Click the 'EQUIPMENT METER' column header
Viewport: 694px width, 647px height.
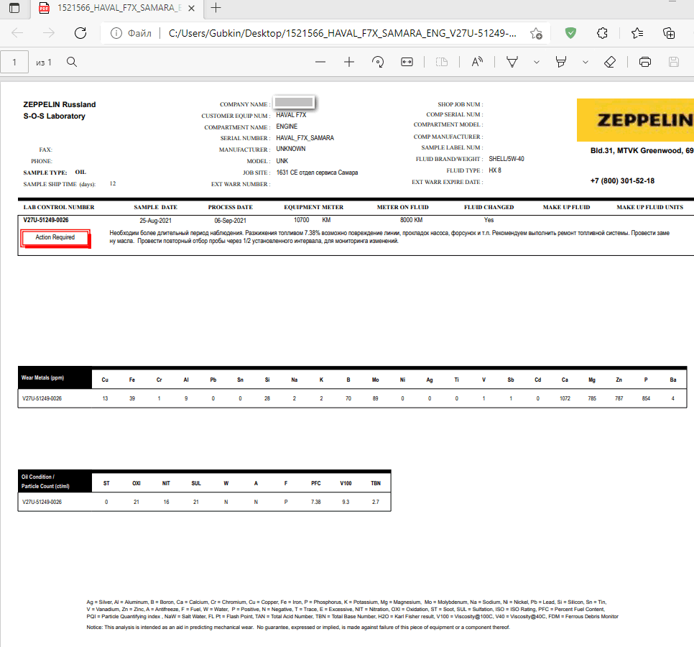tap(313, 207)
